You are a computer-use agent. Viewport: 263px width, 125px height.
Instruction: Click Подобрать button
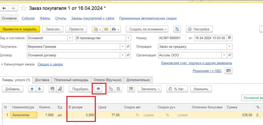(x=80, y=89)
